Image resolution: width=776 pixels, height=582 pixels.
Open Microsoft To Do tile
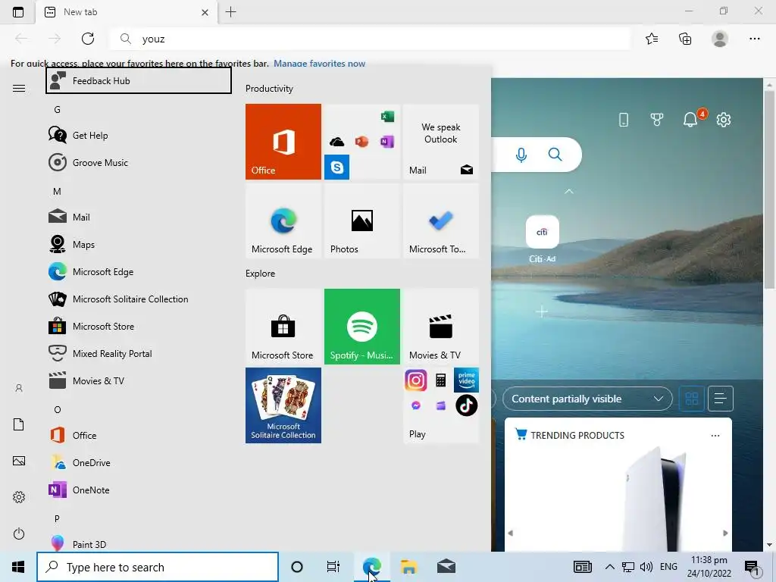tap(441, 221)
